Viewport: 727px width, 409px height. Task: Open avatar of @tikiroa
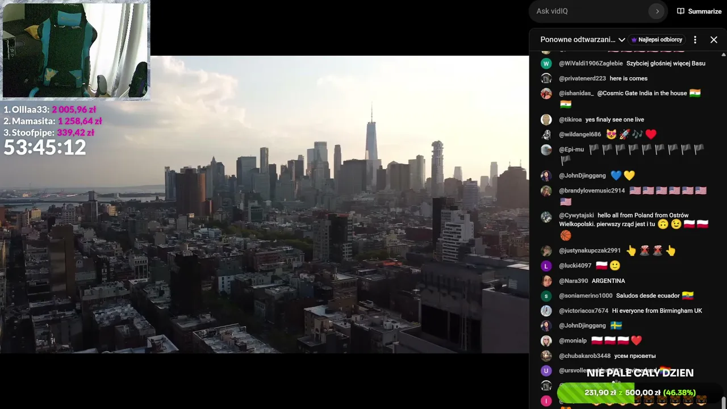point(546,120)
